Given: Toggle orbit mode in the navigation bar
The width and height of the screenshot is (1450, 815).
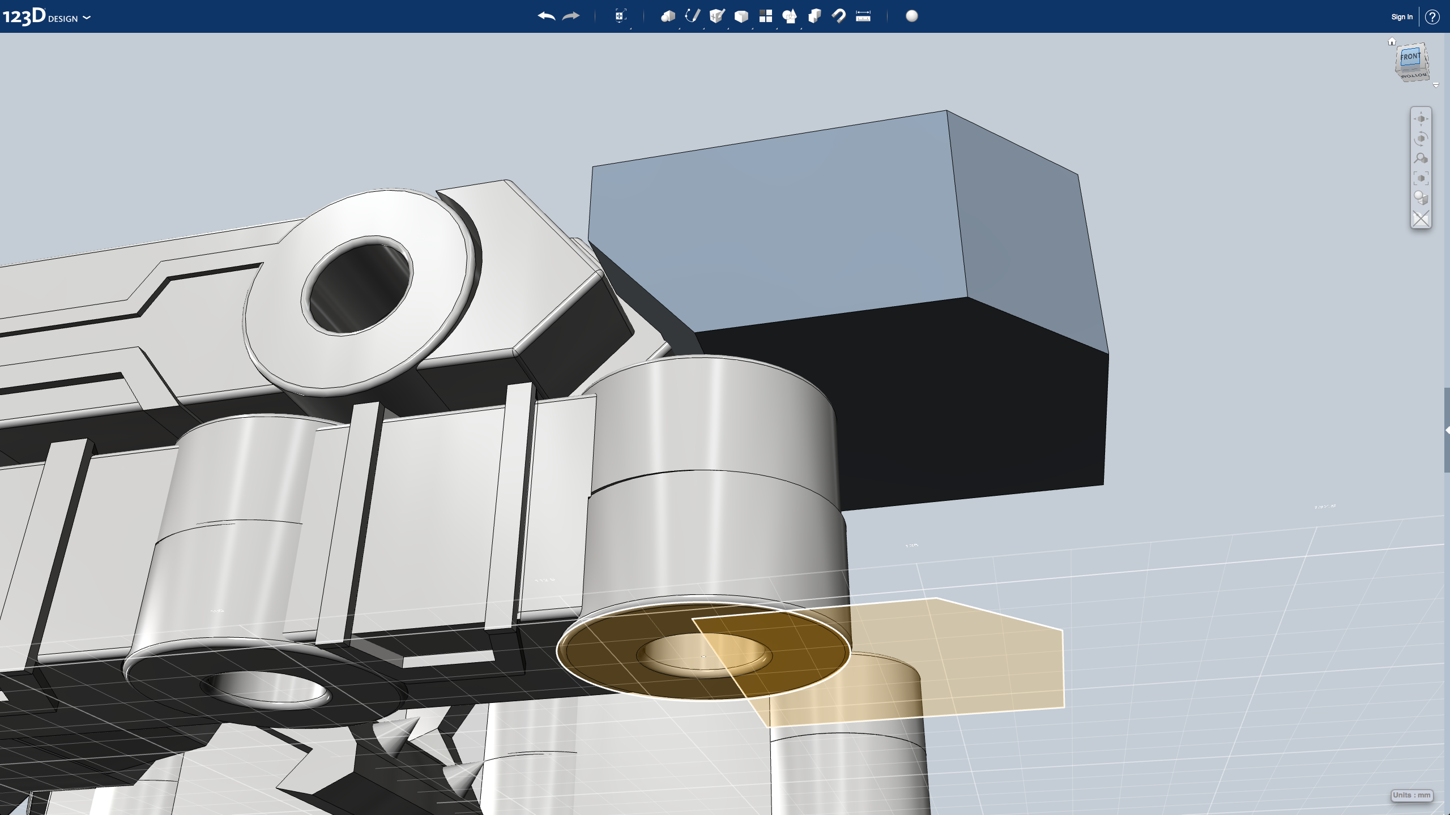Looking at the screenshot, I should pos(1421,138).
